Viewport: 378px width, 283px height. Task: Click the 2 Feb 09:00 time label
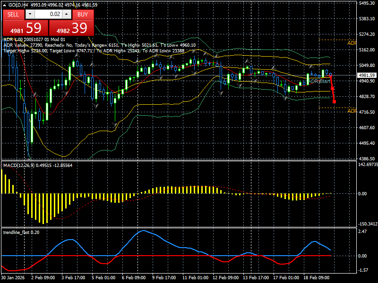[43, 277]
